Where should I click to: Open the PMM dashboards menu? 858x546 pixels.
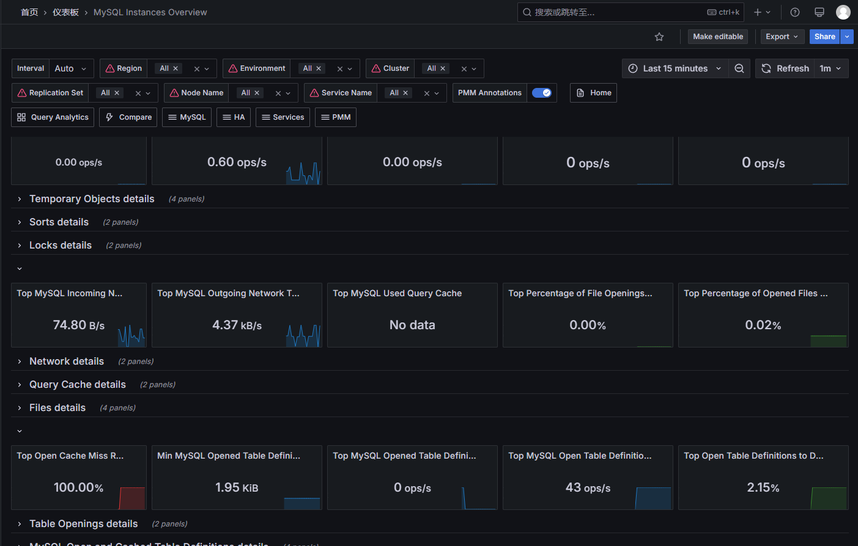335,117
